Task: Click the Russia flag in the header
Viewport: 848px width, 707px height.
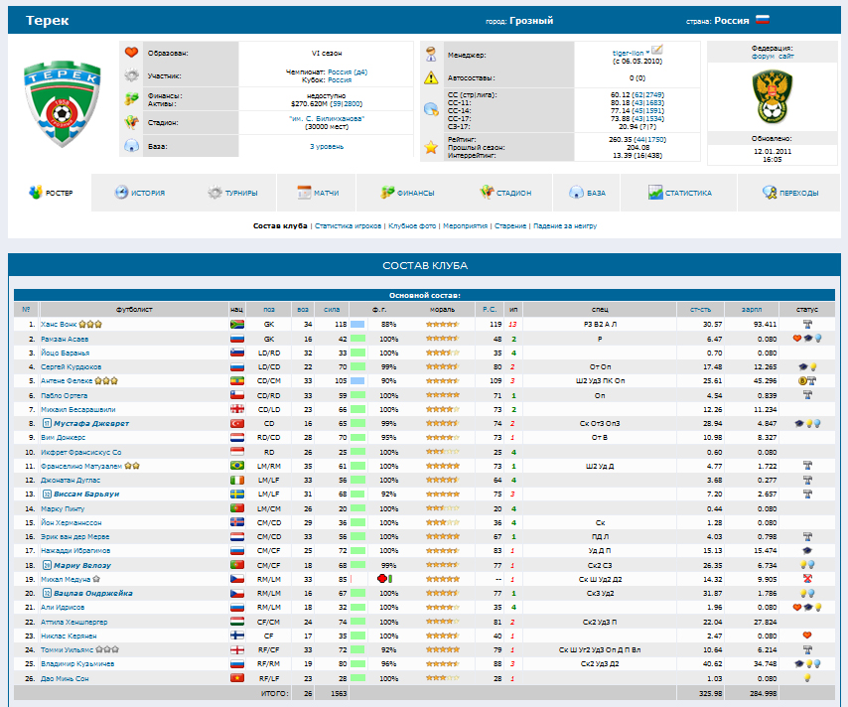Action: (763, 20)
